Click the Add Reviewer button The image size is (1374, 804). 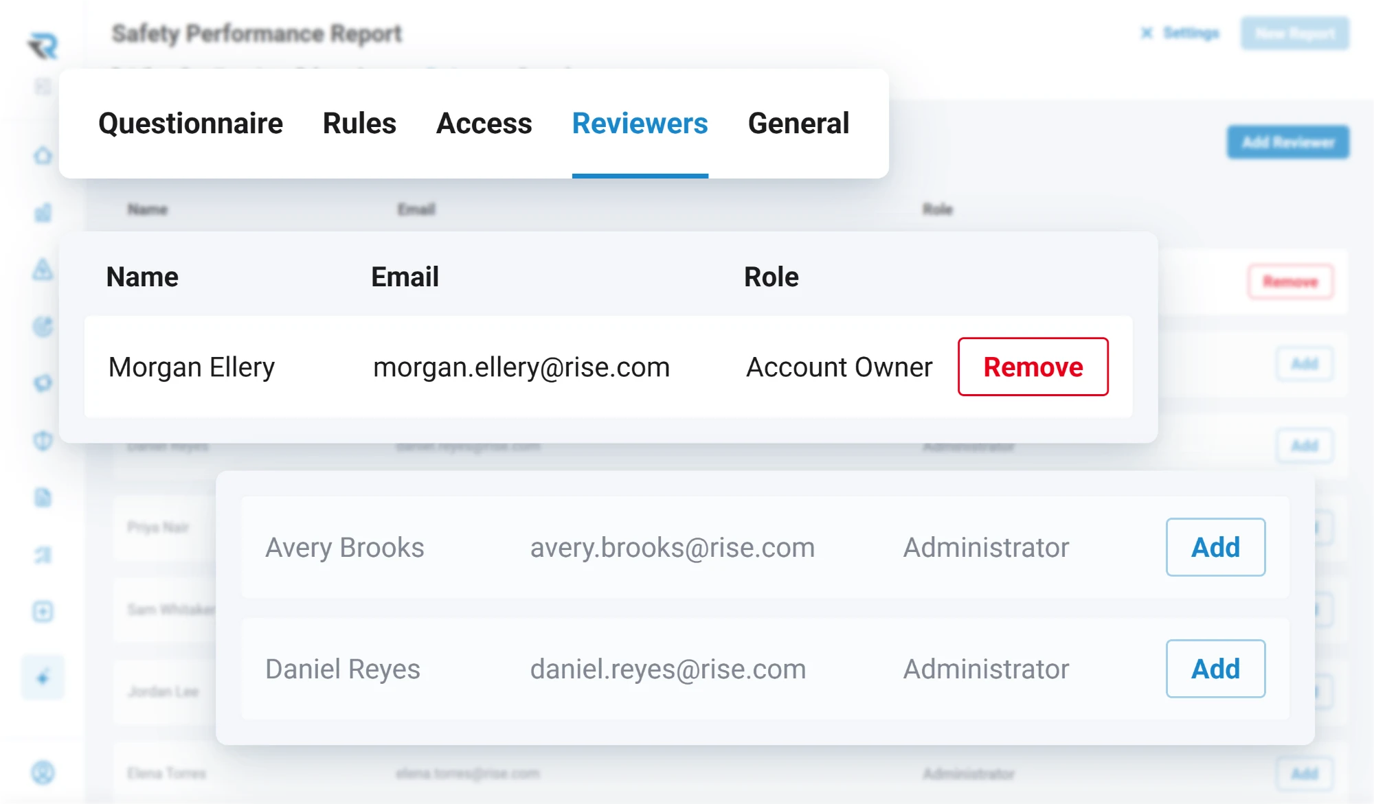point(1288,142)
